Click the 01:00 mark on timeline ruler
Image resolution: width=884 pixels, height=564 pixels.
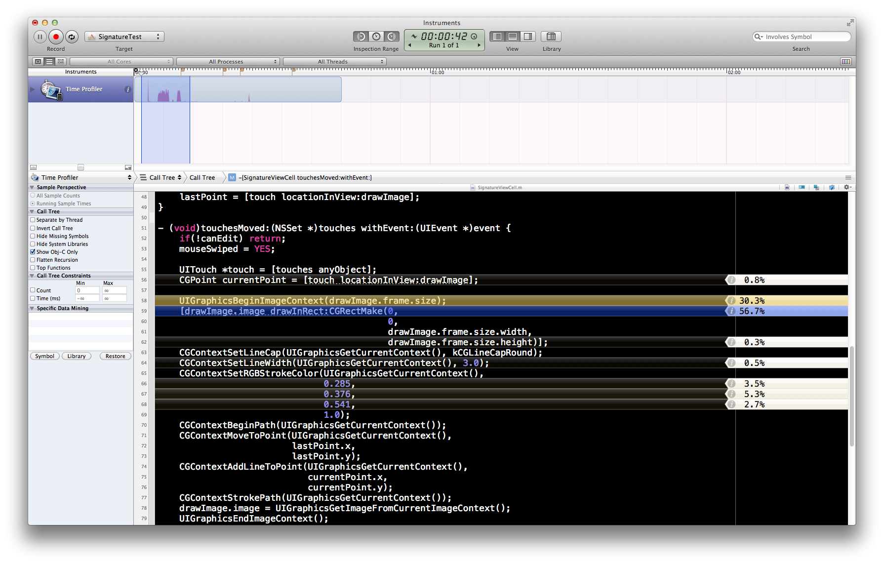437,72
